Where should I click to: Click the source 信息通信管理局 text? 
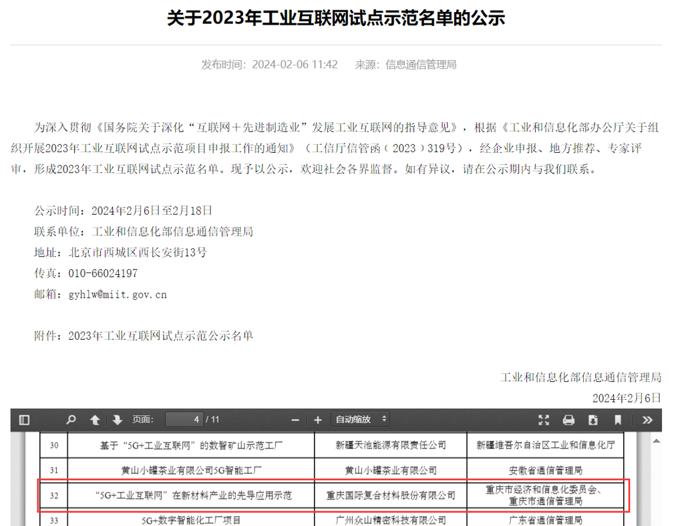tap(421, 65)
